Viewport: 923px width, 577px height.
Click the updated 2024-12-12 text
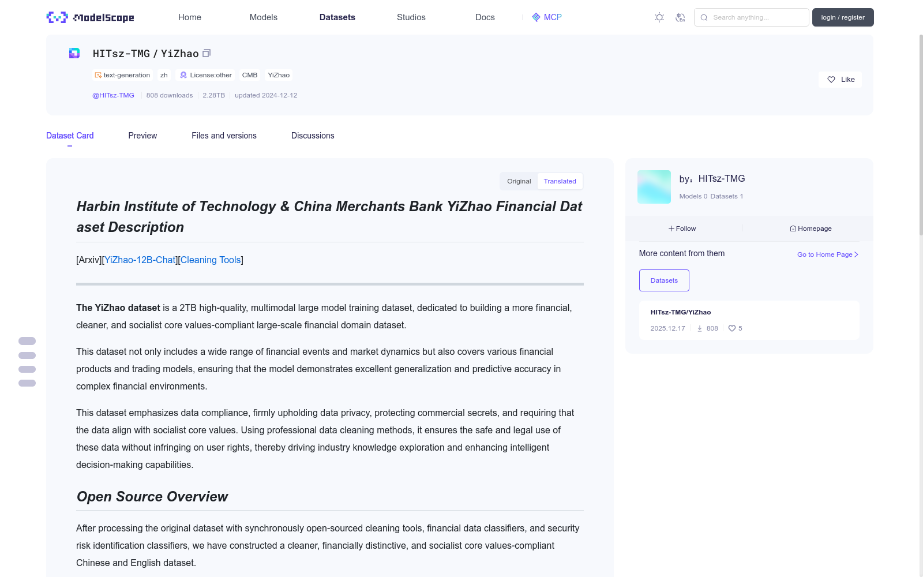coord(266,95)
